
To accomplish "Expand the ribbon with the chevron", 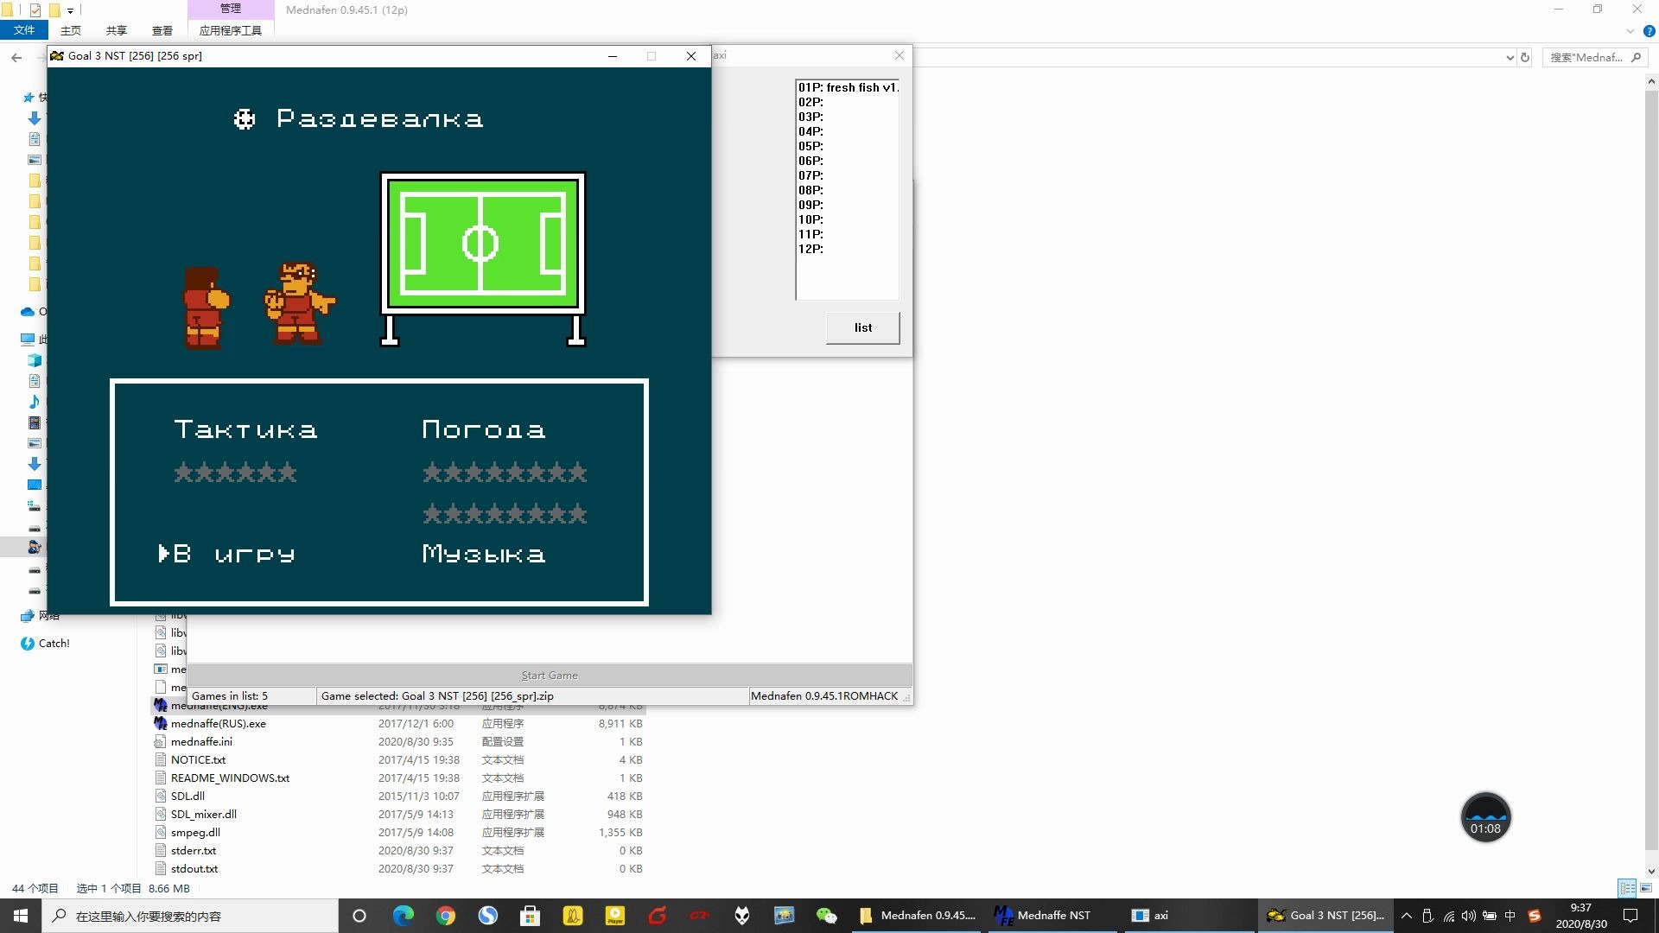I will tap(1630, 31).
